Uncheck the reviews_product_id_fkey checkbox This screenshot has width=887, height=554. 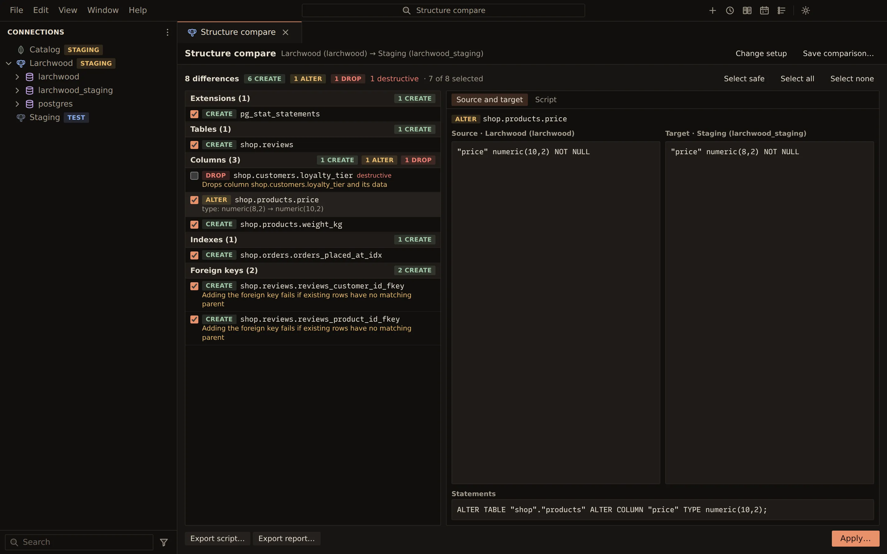[194, 319]
